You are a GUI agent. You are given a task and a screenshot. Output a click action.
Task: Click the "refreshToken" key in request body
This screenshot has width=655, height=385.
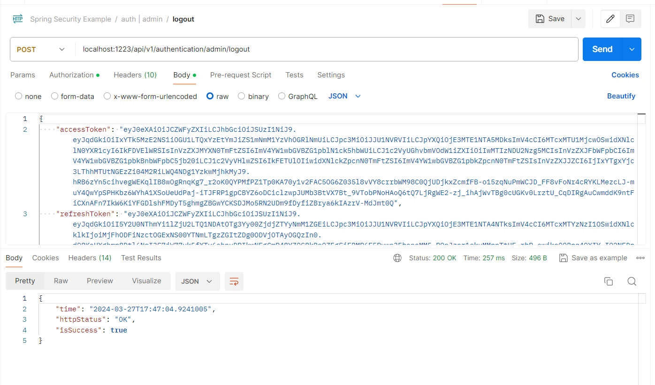point(85,214)
